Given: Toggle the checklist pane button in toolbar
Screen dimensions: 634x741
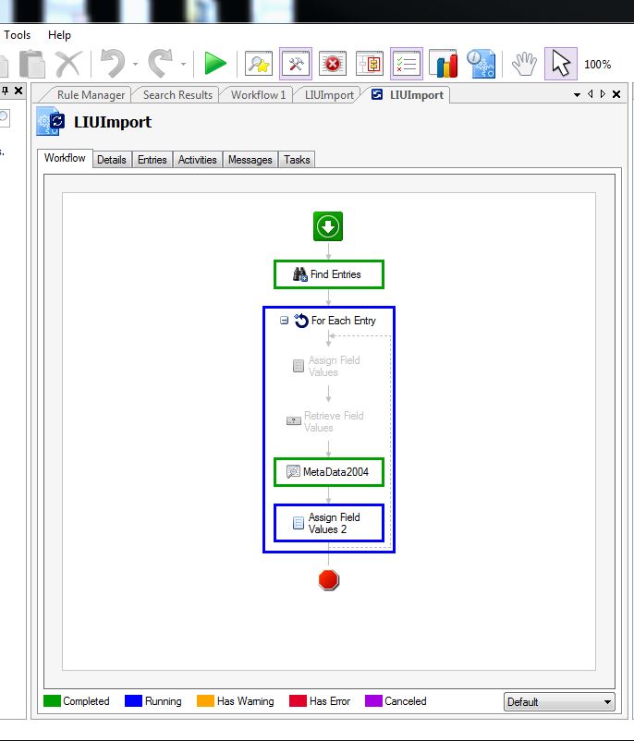Looking at the screenshot, I should (407, 64).
